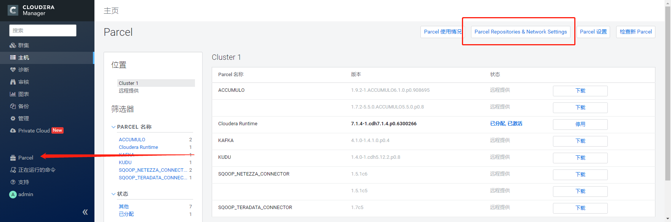Image resolution: width=671 pixels, height=222 pixels.
Task: Download SQOOP_NETEZZA_CONNECTOR 1.5.1c5 parcel
Action: (580, 192)
